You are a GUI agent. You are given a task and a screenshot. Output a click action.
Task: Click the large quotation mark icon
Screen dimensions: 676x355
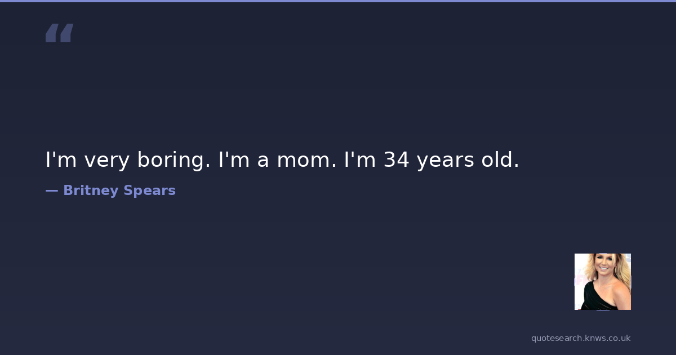coord(59,33)
